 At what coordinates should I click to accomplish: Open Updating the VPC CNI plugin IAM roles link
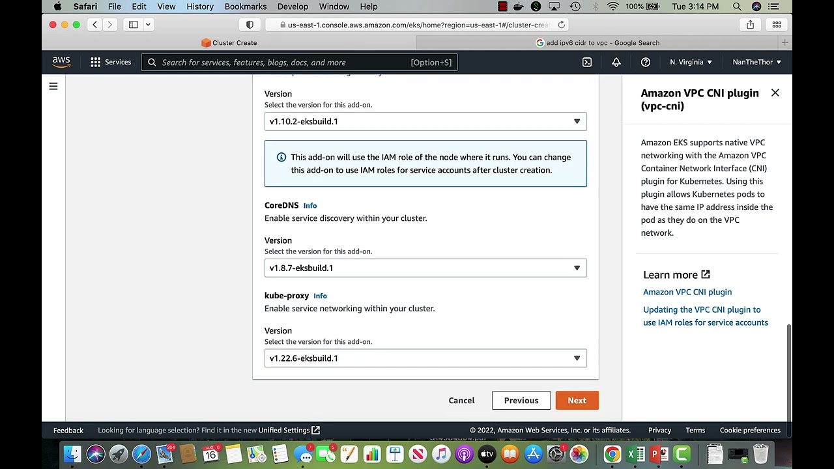click(706, 316)
